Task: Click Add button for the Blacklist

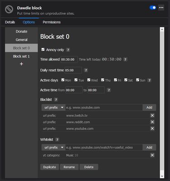Action: click(x=149, y=108)
